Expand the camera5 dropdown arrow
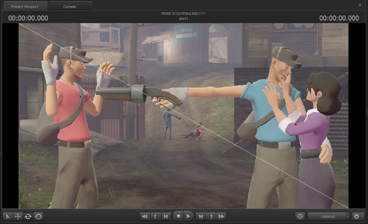Viewport: 368px width, 224px height. (347, 217)
